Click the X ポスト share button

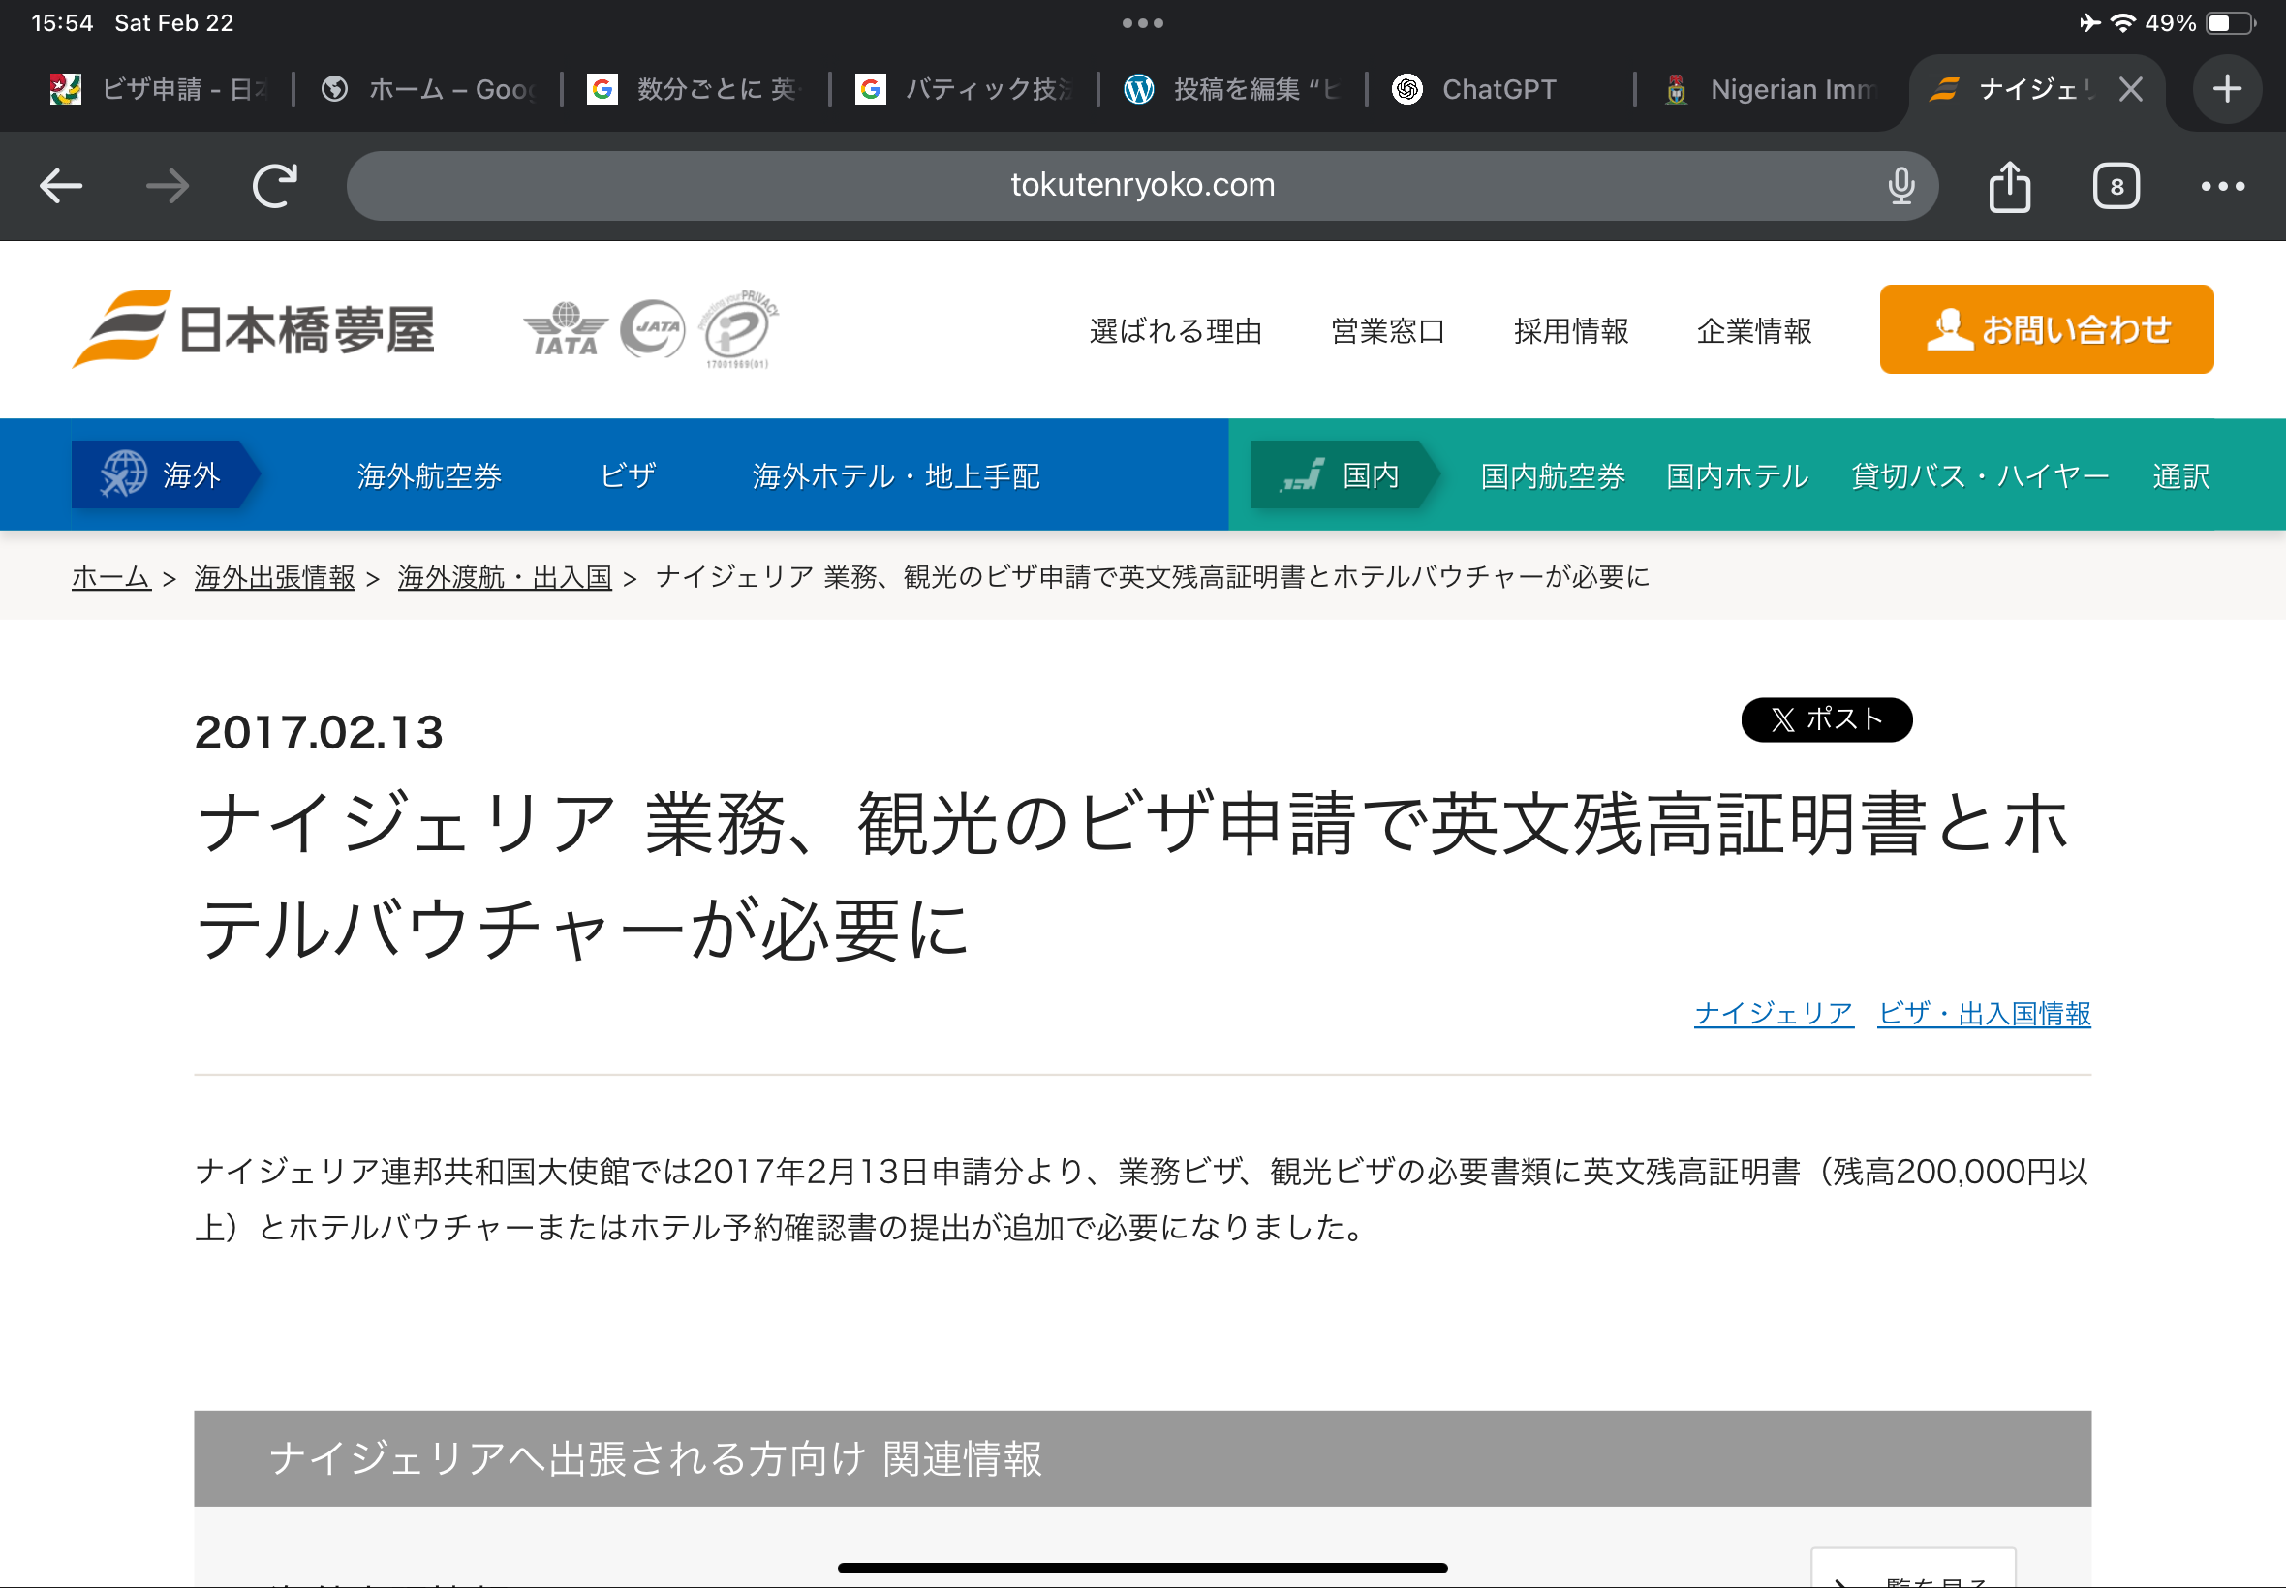click(1826, 719)
